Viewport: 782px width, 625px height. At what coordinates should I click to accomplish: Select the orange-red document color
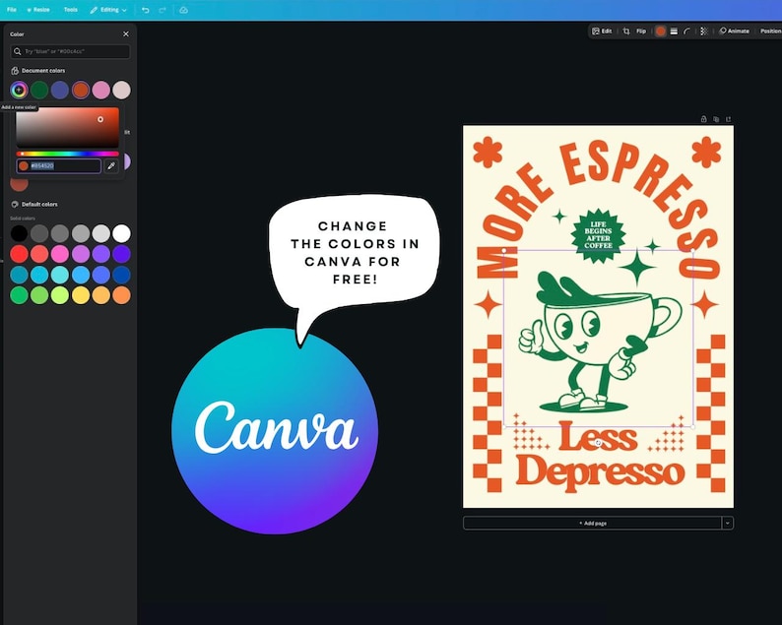(81, 91)
